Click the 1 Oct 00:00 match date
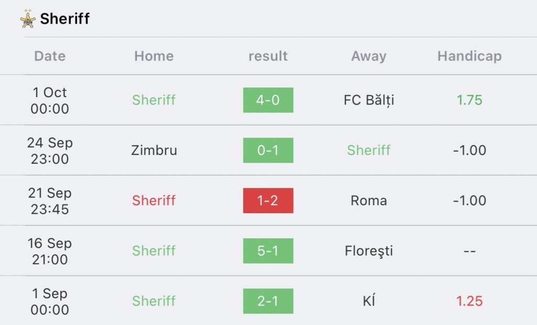The width and height of the screenshot is (537, 325). pos(50,100)
